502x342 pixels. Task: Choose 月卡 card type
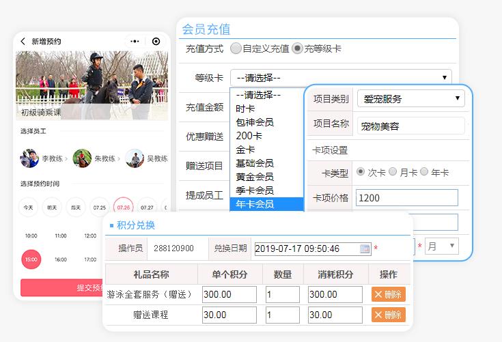[x=393, y=172]
